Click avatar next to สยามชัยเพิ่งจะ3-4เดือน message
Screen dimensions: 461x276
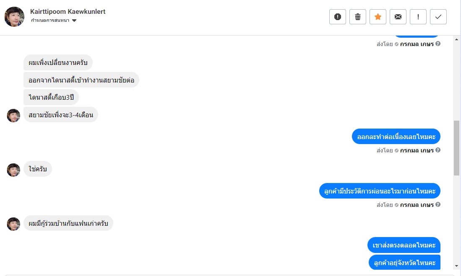(x=13, y=116)
